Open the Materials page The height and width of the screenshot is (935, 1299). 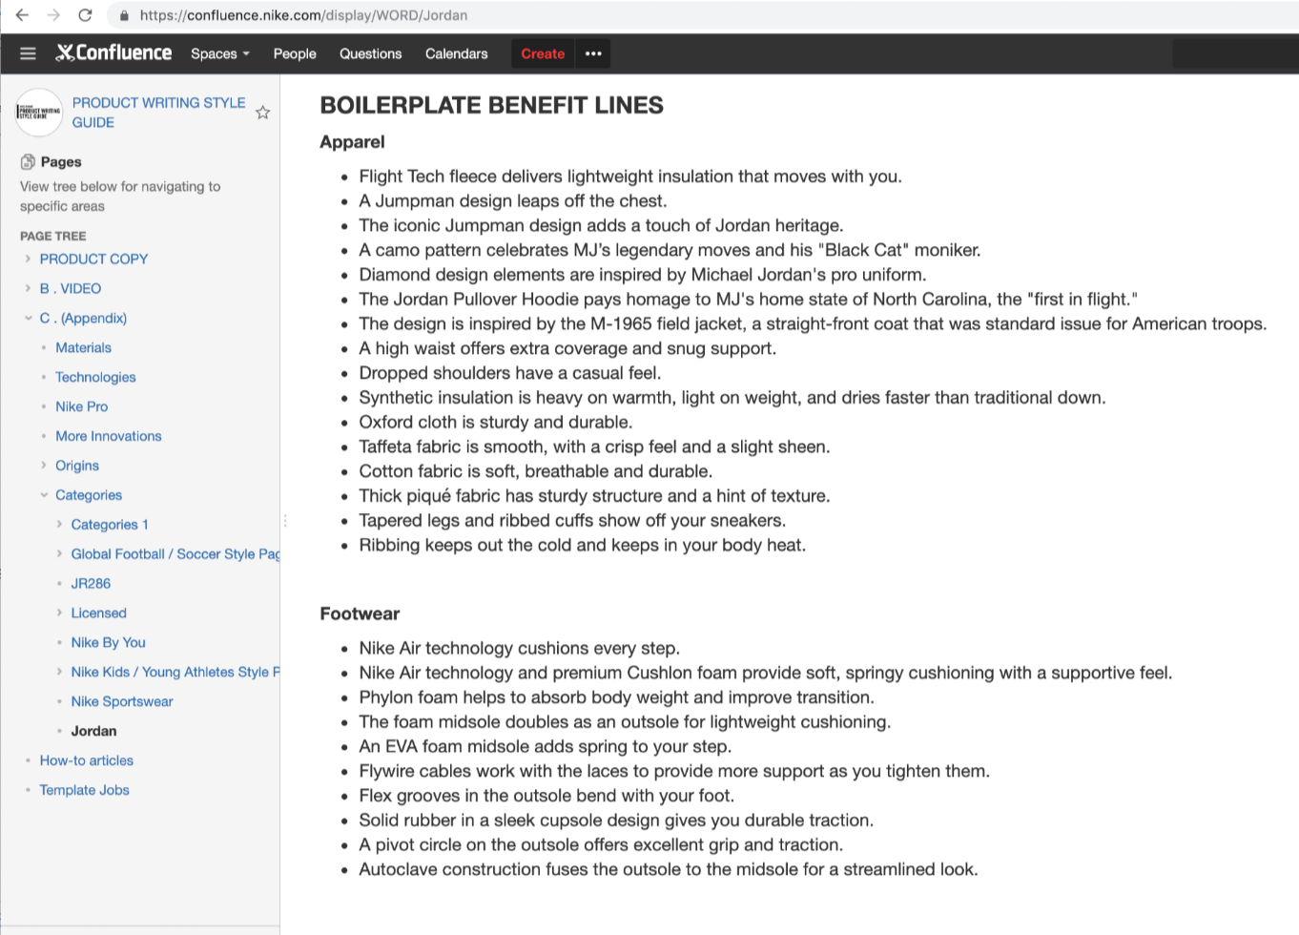click(83, 347)
